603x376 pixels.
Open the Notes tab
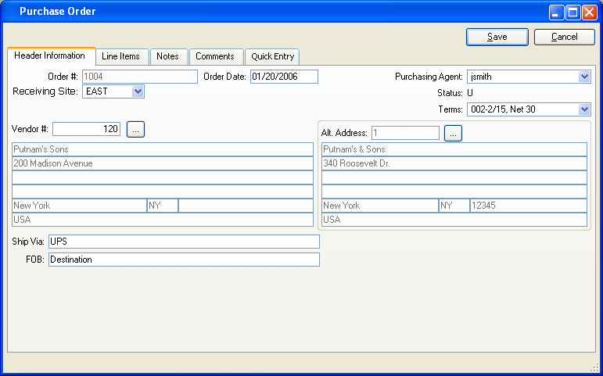168,56
